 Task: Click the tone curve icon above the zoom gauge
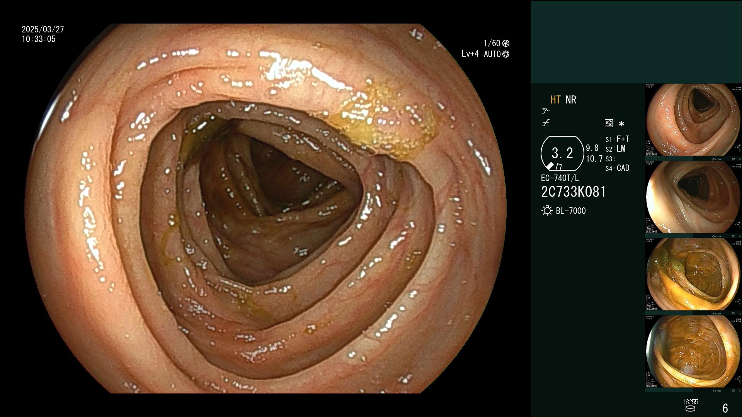546,123
